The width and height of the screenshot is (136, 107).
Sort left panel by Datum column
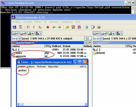(x=72, y=46)
